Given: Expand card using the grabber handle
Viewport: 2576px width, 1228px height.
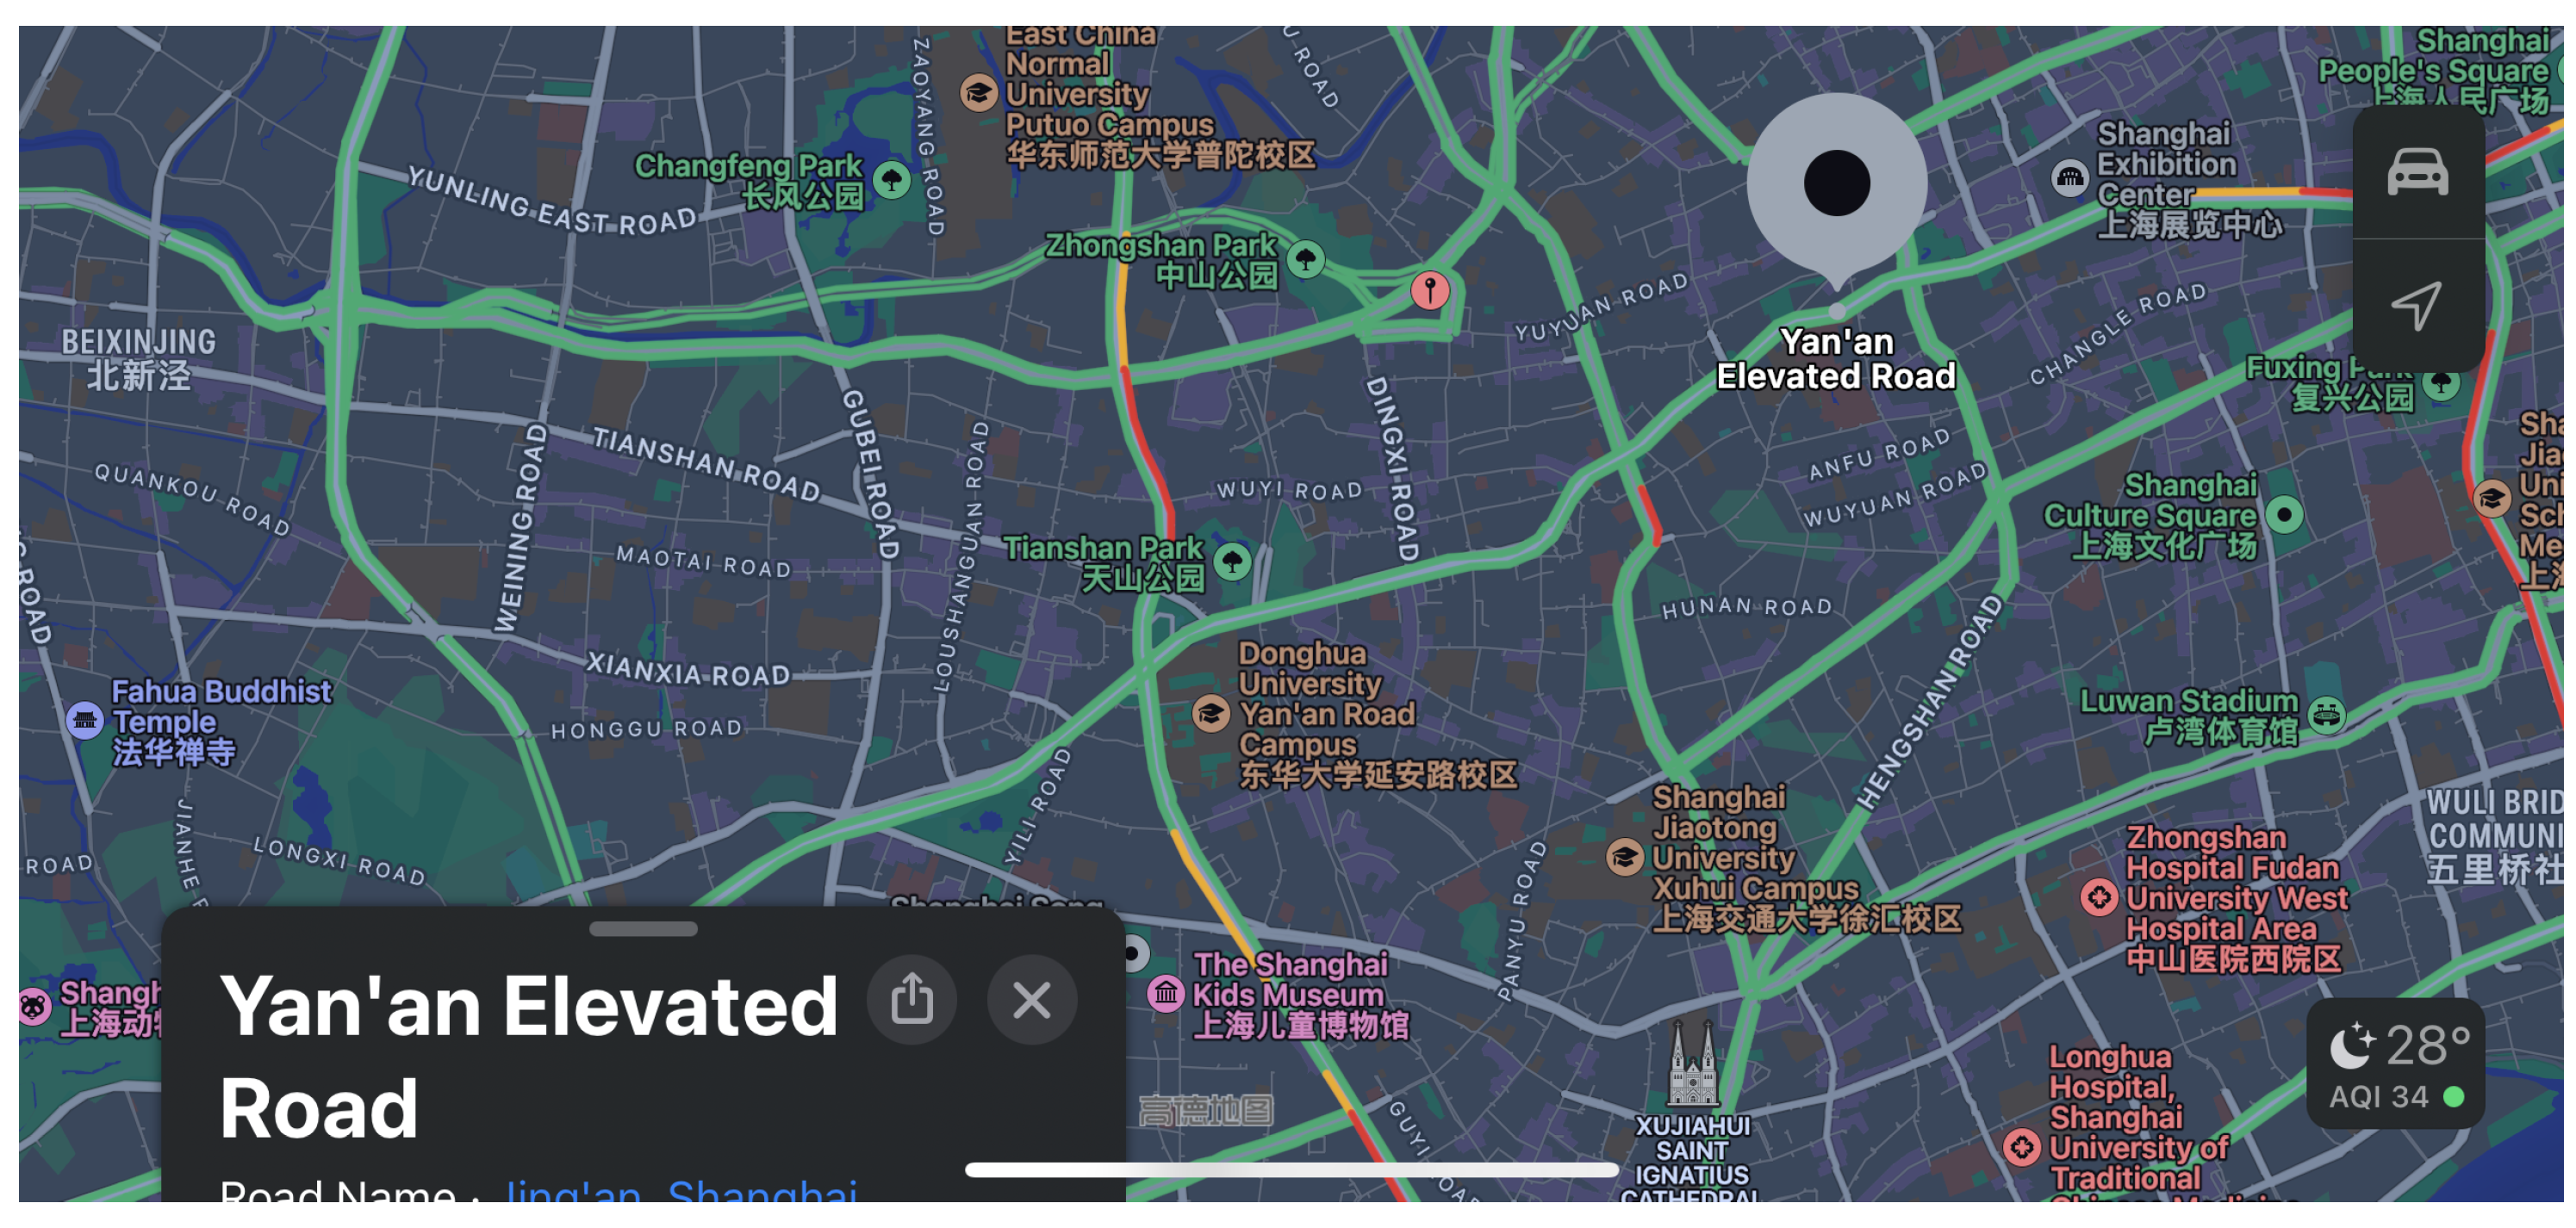Looking at the screenshot, I should tap(643, 929).
